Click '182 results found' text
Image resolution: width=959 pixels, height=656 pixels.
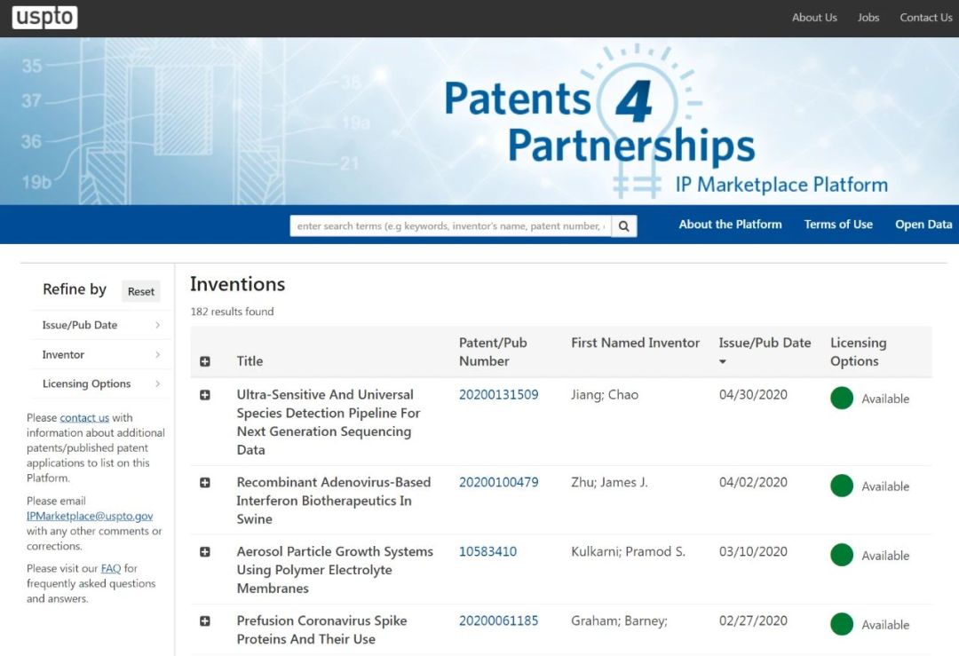[x=232, y=312]
